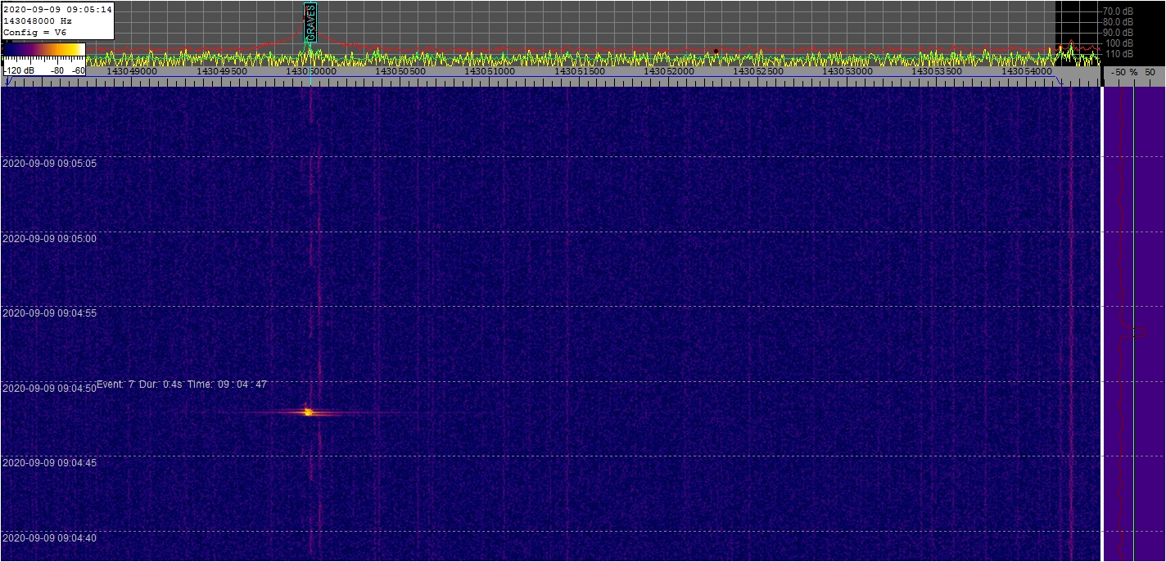Click the 09:05:00 waterfall time label
This screenshot has width=1166, height=562.
49,238
